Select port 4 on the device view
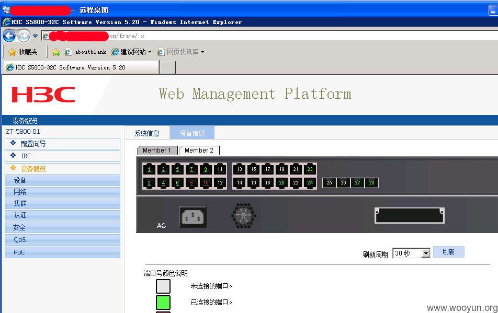Screen dimensions: 498x313 click(163, 183)
